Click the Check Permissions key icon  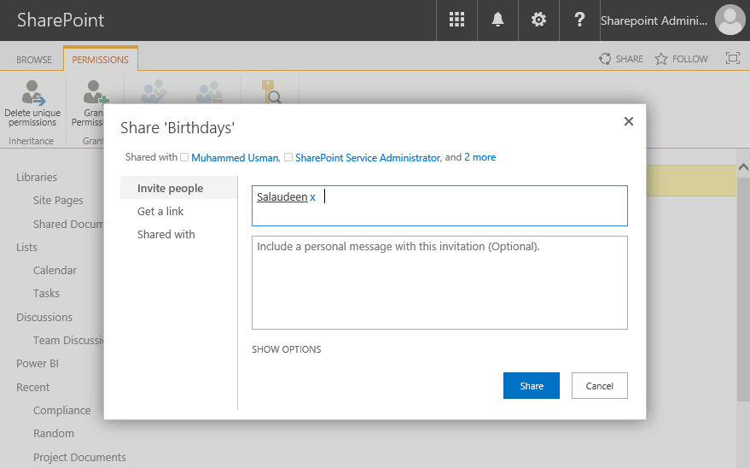pyautogui.click(x=270, y=91)
